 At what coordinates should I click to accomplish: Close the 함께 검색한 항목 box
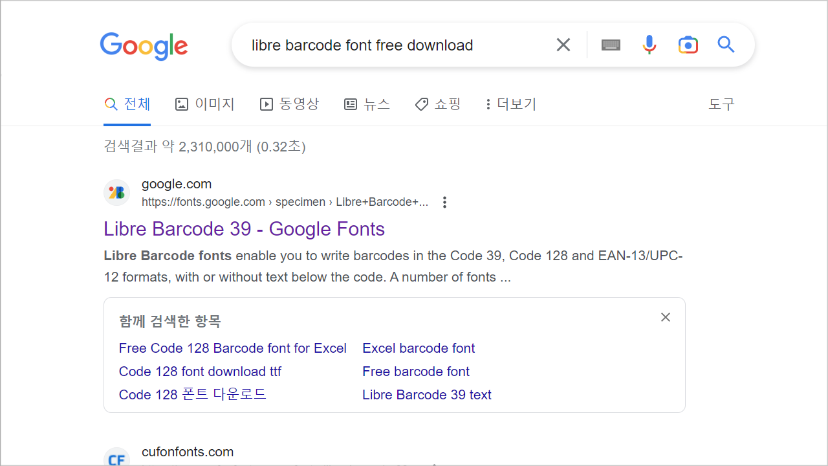(666, 317)
